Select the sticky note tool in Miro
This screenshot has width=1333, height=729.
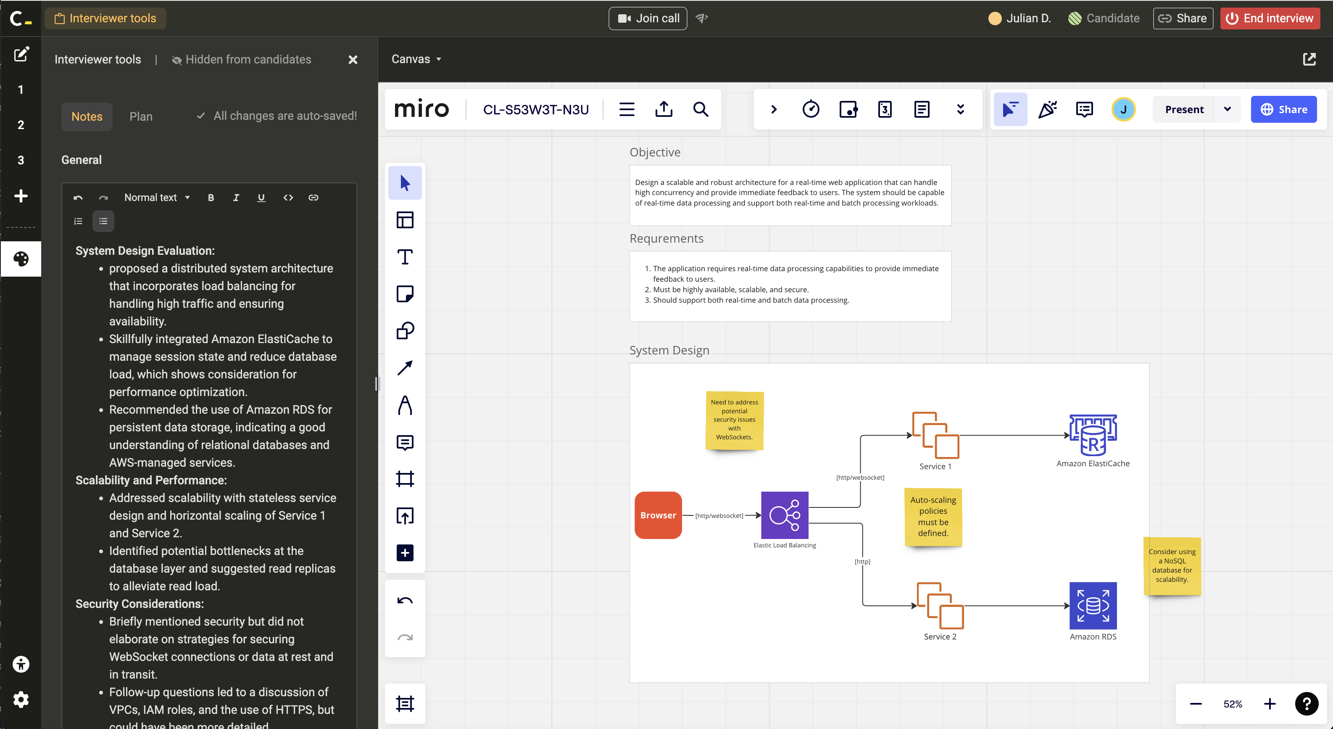tap(405, 293)
